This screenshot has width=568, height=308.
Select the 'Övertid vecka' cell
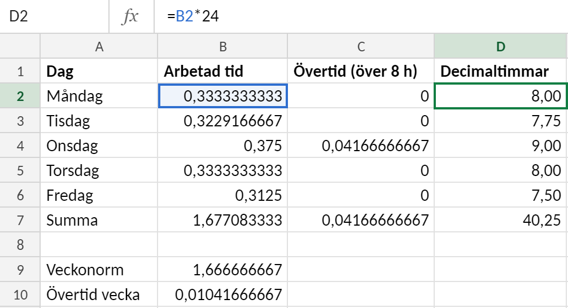coord(99,294)
